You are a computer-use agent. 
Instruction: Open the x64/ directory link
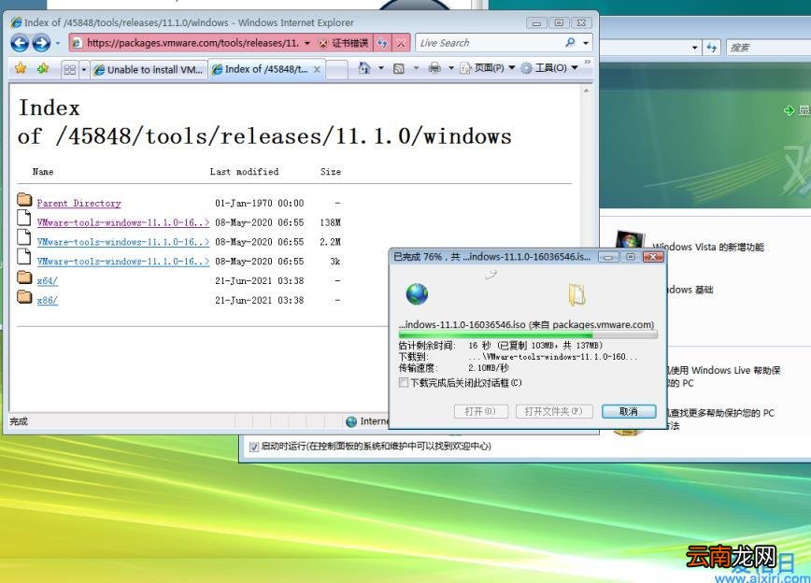click(47, 281)
